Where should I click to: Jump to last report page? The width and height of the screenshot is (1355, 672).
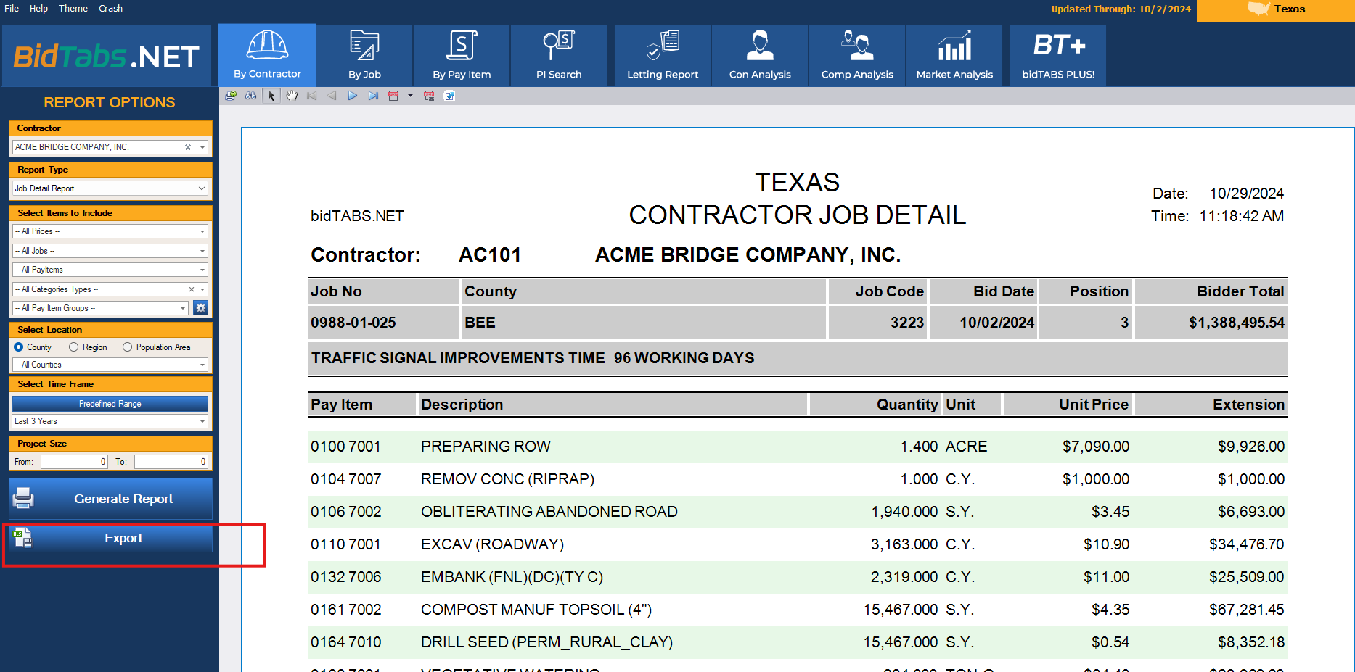coord(373,96)
